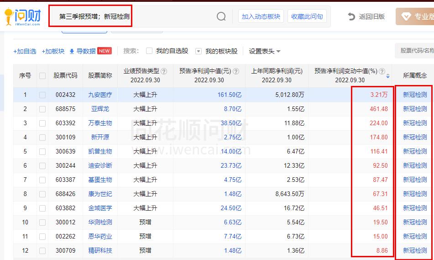The height and width of the screenshot is (260, 434).
Task: Open stock link 九安医疗
Action: (x=100, y=95)
